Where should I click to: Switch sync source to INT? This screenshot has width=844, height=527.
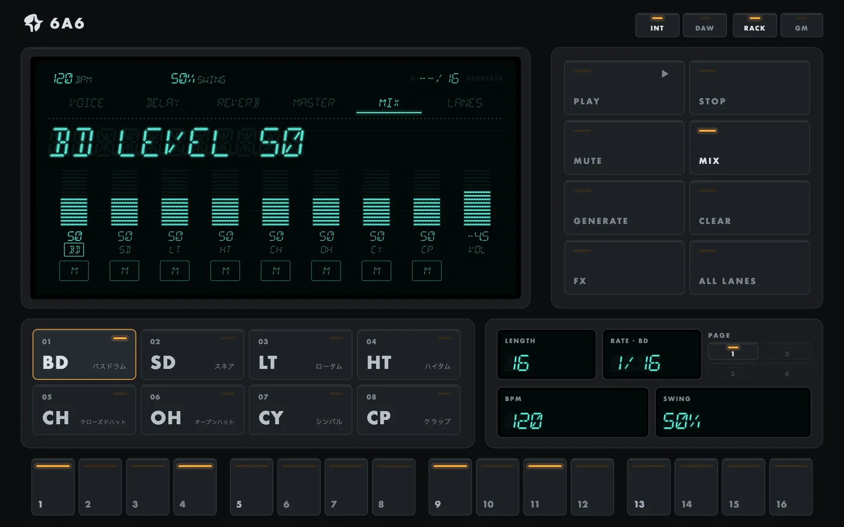[657, 25]
